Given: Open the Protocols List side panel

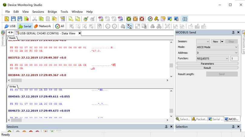Looking at the screenshot, I should click(x=243, y=42).
